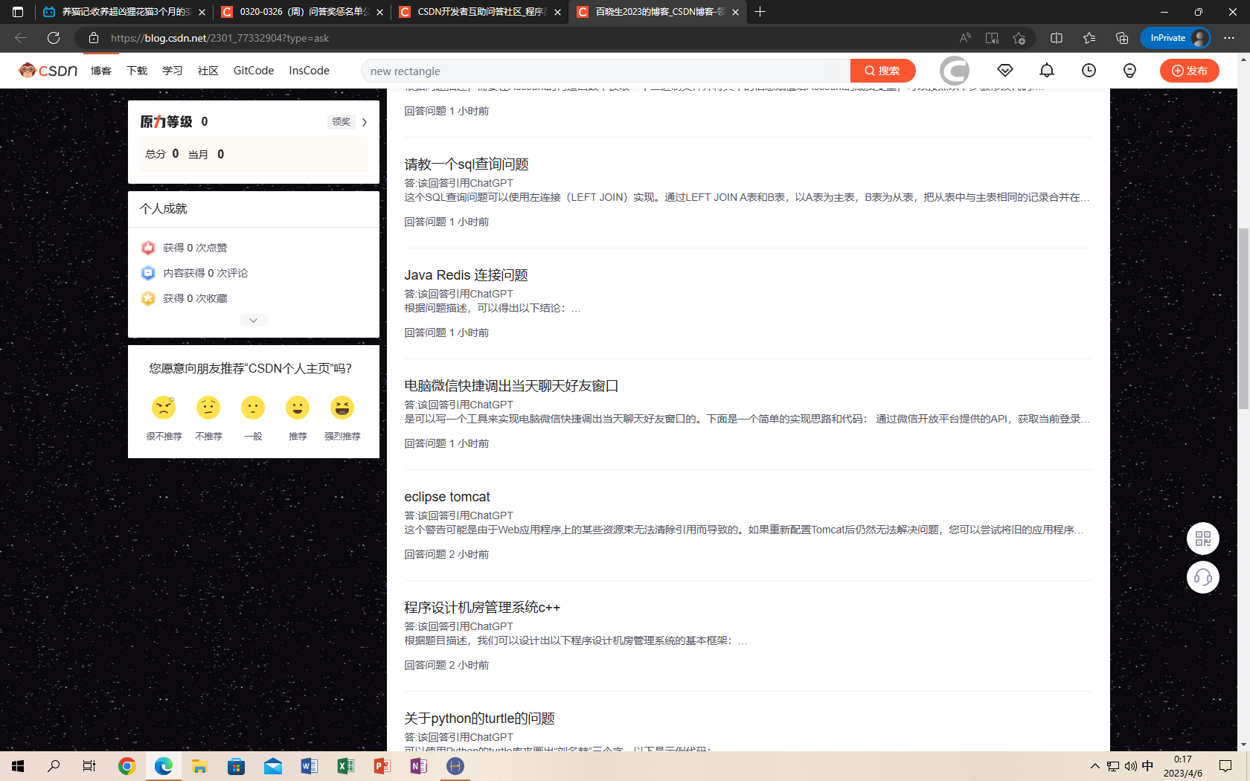Open the Windows Start menu
The image size is (1250, 781).
click(x=18, y=766)
